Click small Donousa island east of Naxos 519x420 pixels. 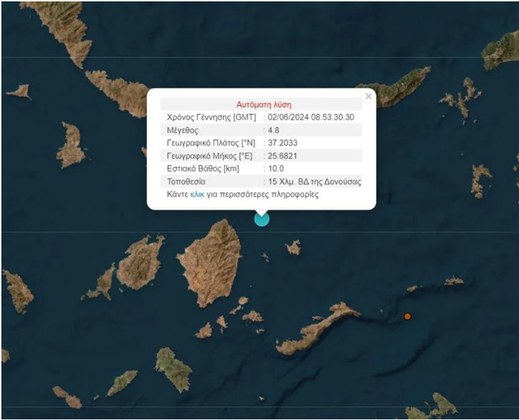tap(294, 247)
